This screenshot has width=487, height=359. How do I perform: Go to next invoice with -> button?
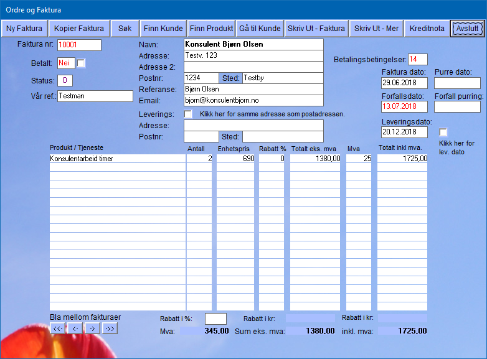pyautogui.click(x=92, y=329)
